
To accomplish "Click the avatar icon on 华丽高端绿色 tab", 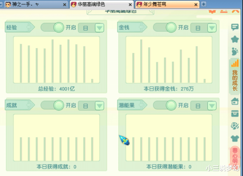I will (74, 4).
